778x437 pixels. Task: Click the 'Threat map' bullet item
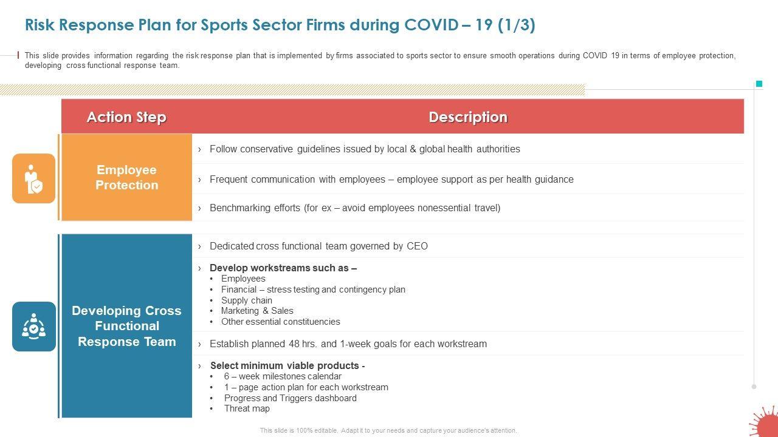tap(247, 408)
